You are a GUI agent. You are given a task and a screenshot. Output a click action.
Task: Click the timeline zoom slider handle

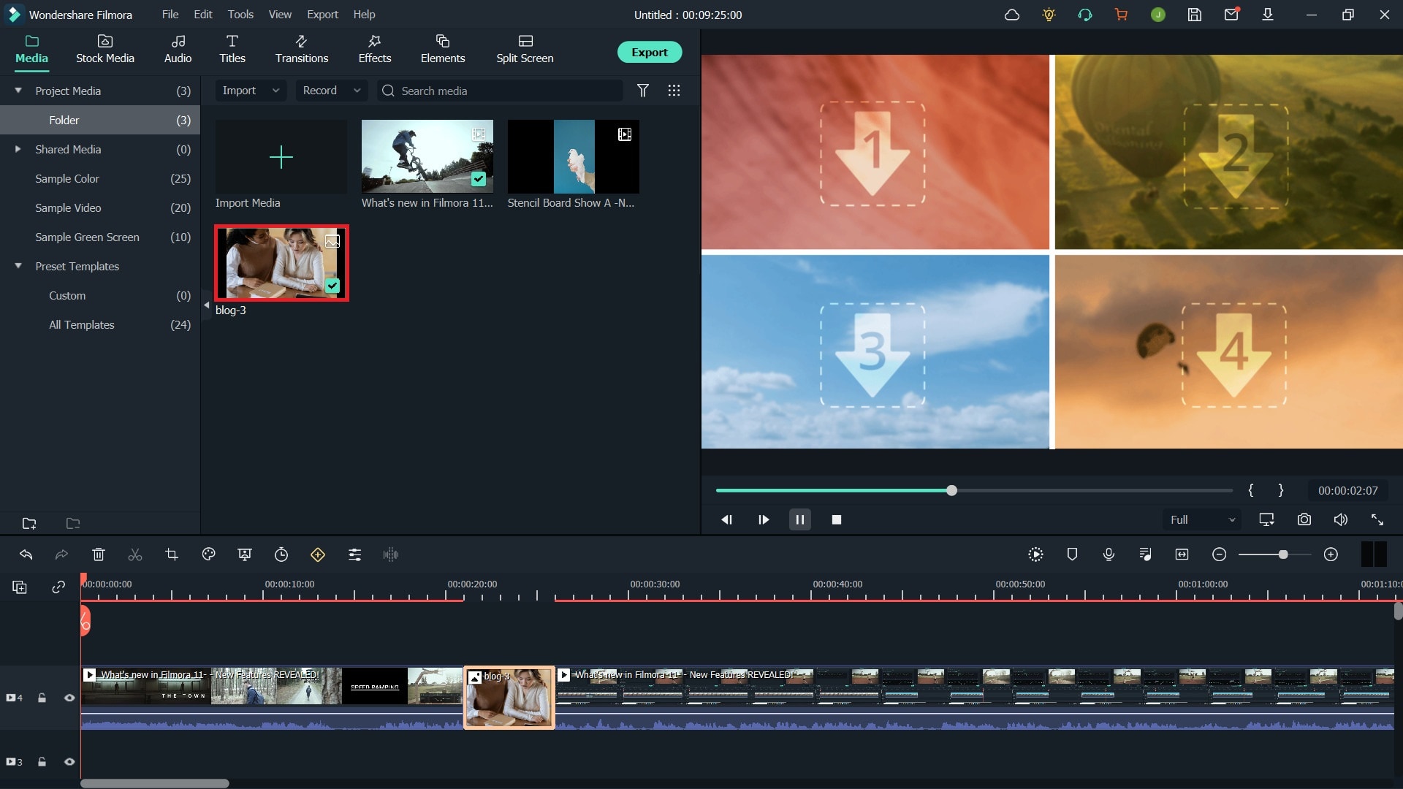click(x=1282, y=554)
